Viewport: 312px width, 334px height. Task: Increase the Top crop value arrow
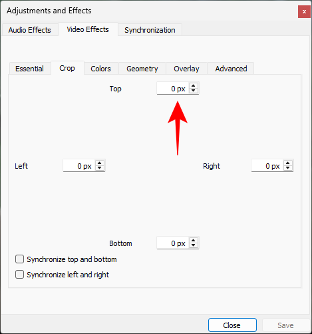tap(194, 86)
